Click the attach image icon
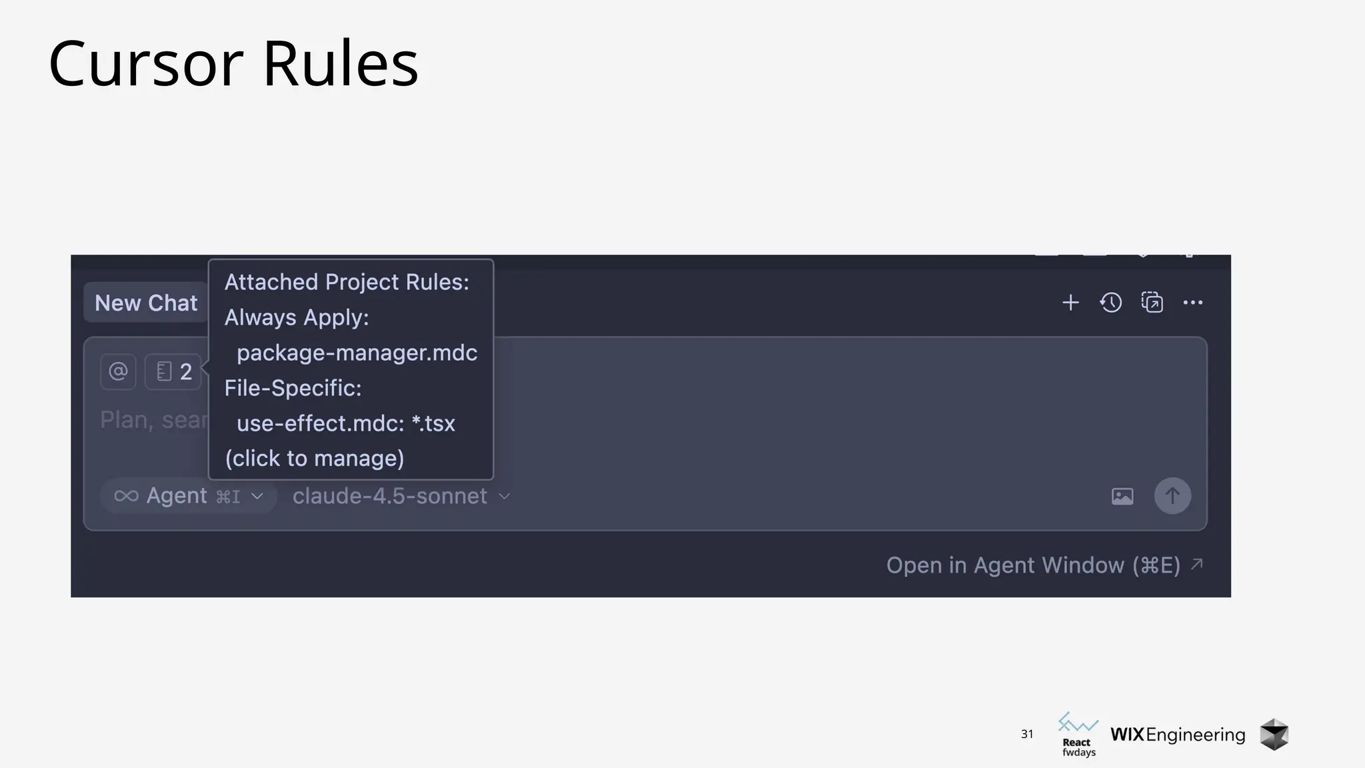The width and height of the screenshot is (1365, 768). pyautogui.click(x=1122, y=497)
